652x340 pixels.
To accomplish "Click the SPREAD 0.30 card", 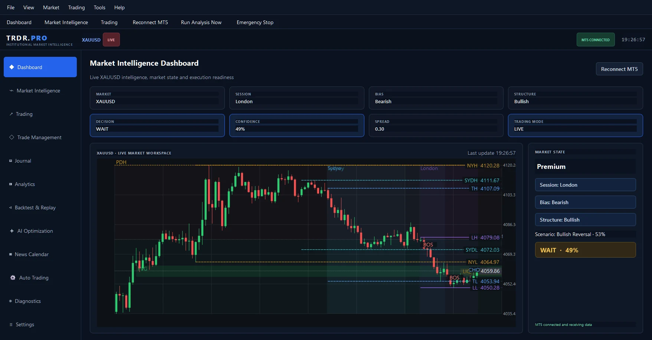I will 436,125.
